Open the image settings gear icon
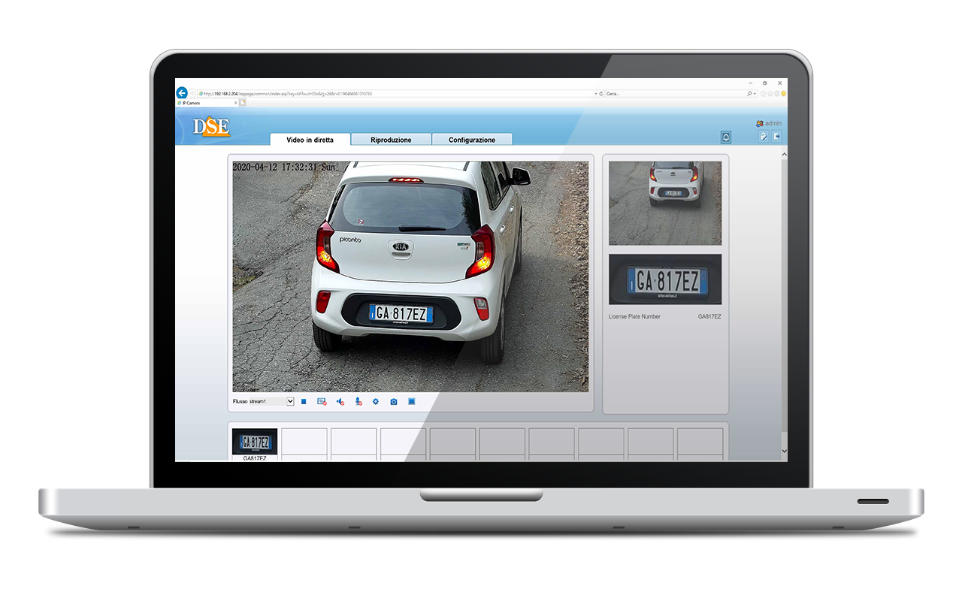The image size is (962, 601). 376,402
